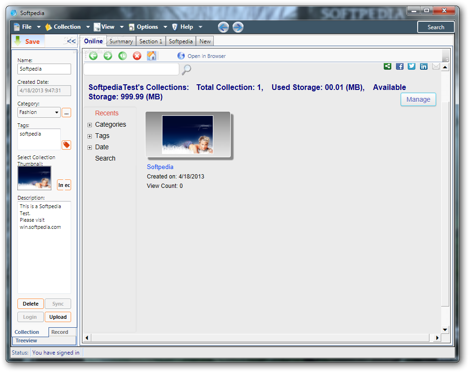Share collection on LinkedIn
The width and height of the screenshot is (469, 372).
pyautogui.click(x=423, y=66)
